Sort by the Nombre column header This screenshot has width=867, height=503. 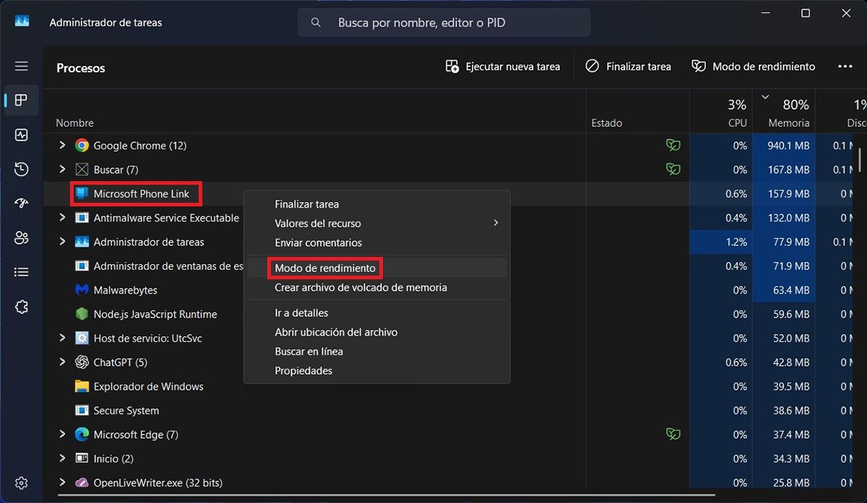[74, 123]
